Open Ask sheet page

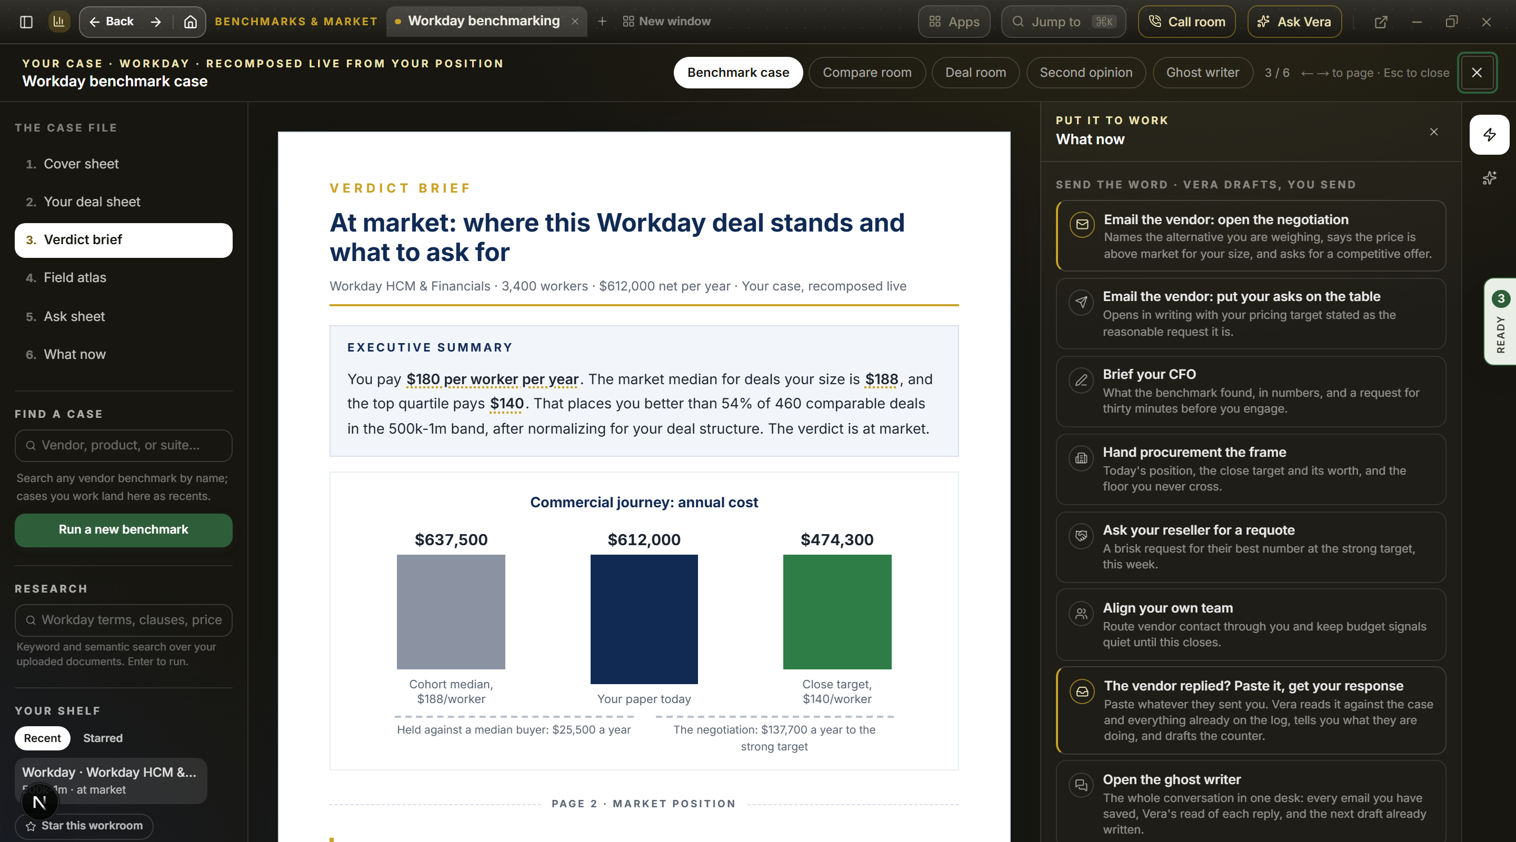[x=124, y=317]
